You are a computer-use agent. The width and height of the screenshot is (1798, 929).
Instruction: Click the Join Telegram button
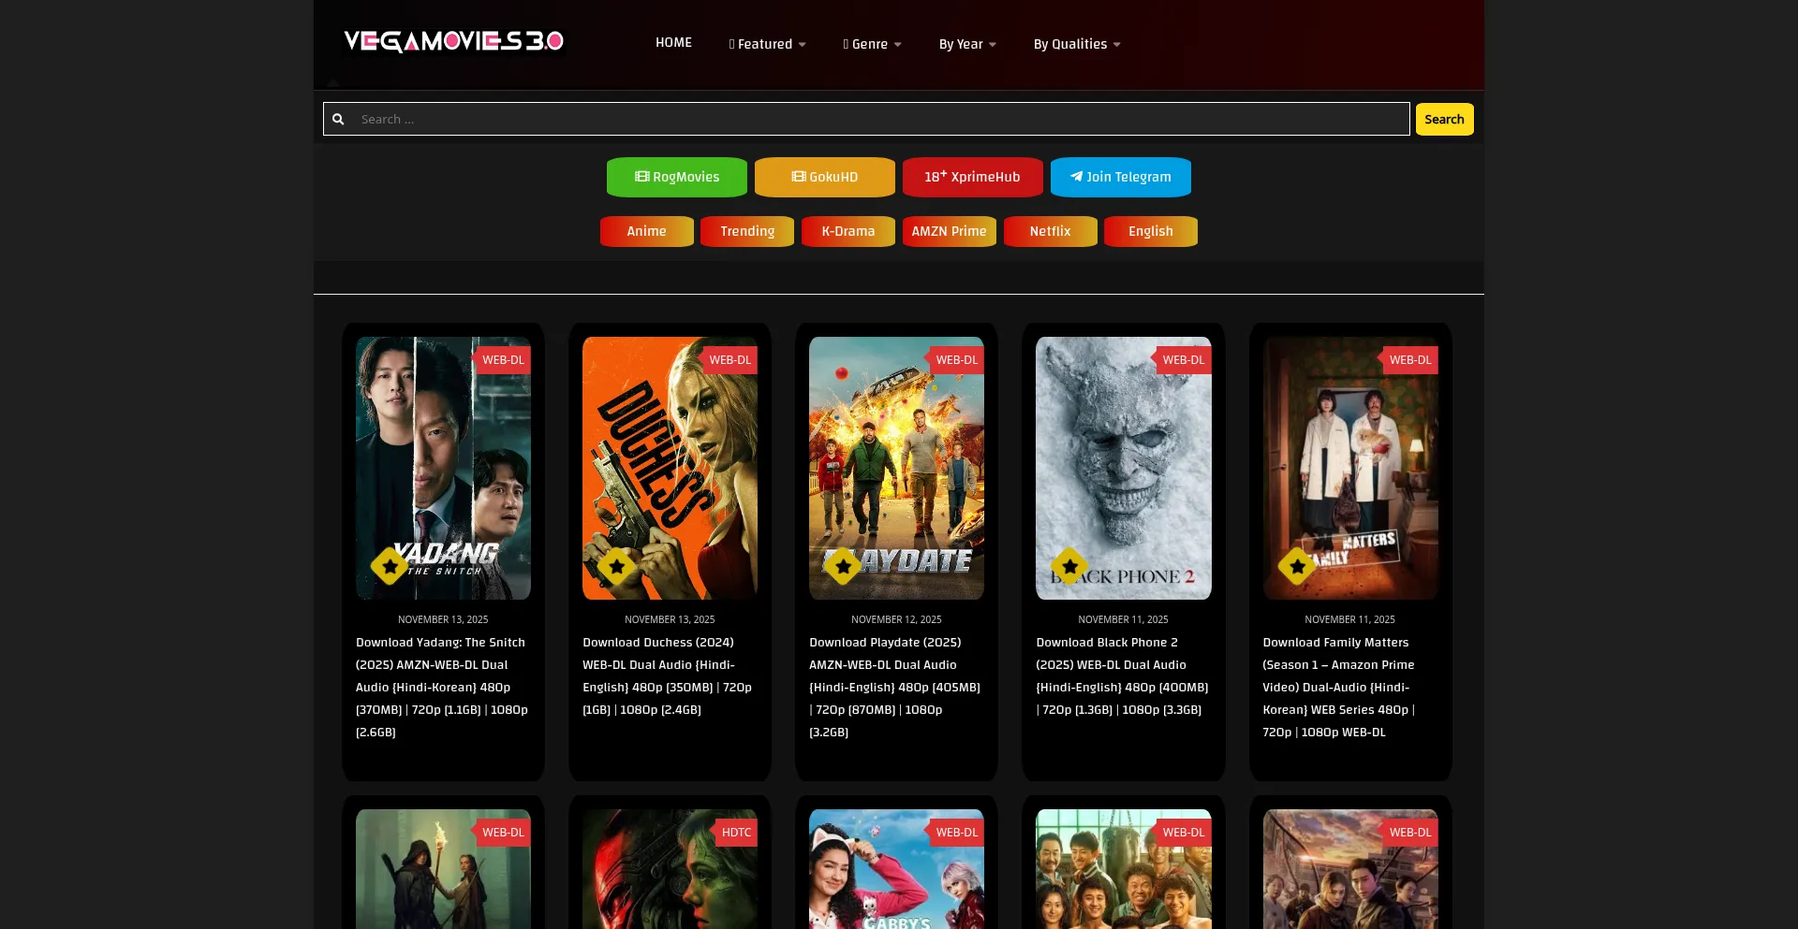pyautogui.click(x=1120, y=177)
